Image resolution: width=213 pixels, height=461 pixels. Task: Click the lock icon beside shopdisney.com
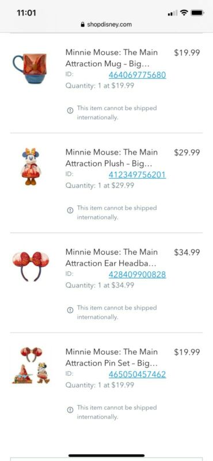pyautogui.click(x=82, y=24)
